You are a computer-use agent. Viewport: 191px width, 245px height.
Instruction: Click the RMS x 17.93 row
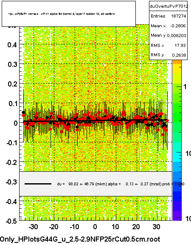(x=168, y=45)
